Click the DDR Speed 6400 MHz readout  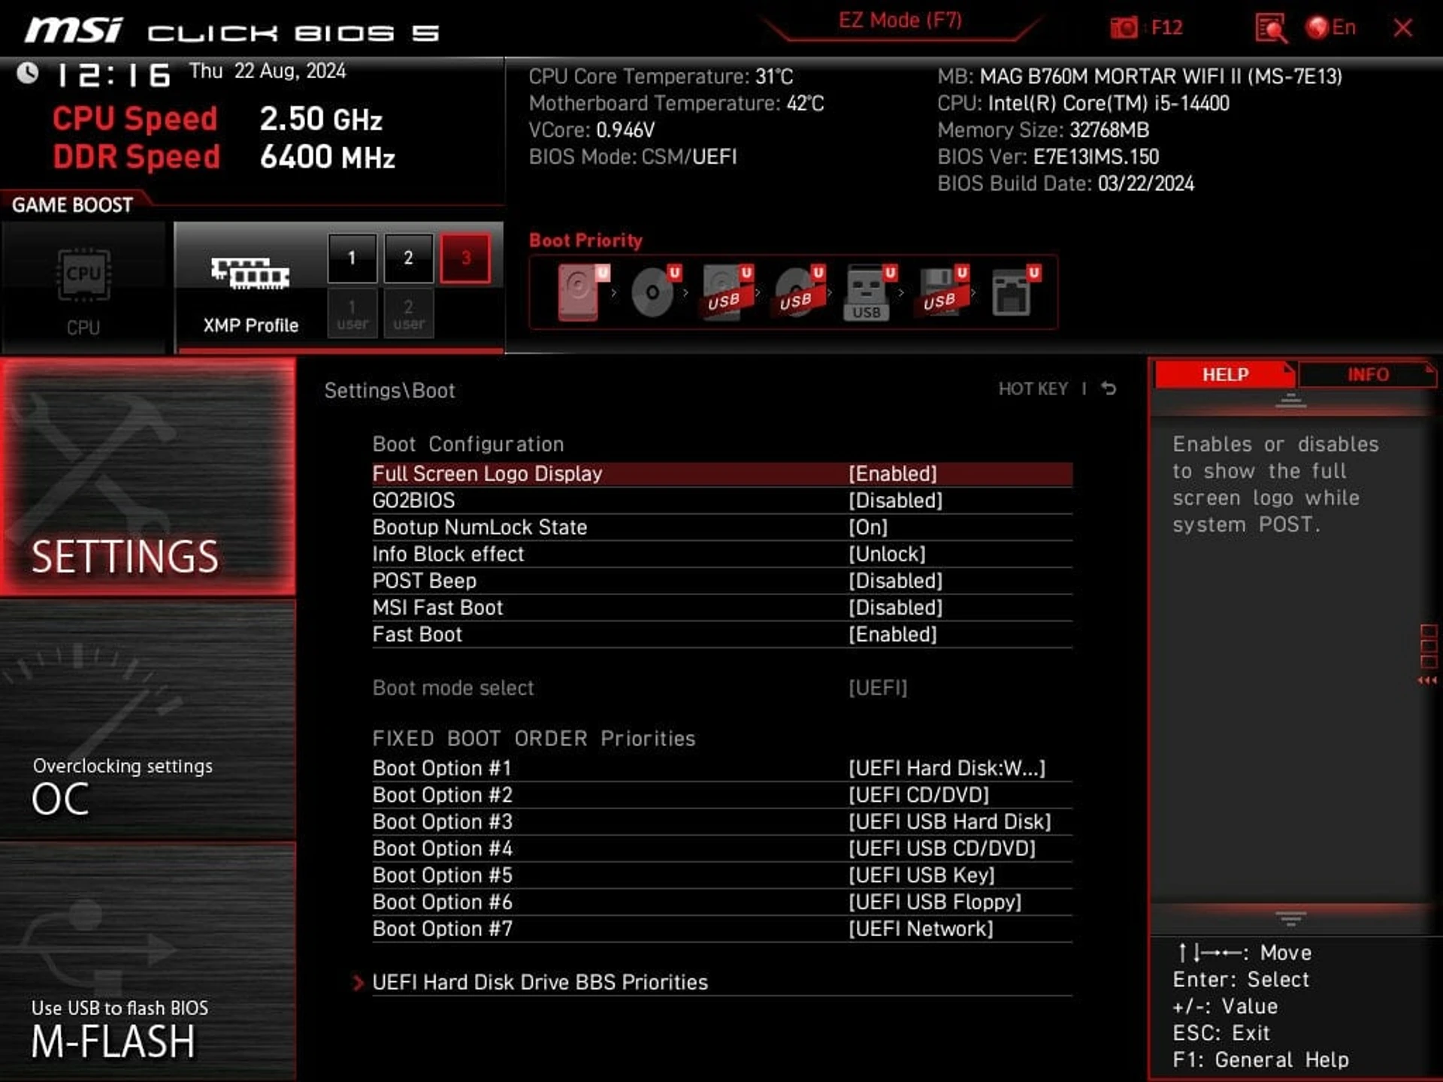click(223, 158)
